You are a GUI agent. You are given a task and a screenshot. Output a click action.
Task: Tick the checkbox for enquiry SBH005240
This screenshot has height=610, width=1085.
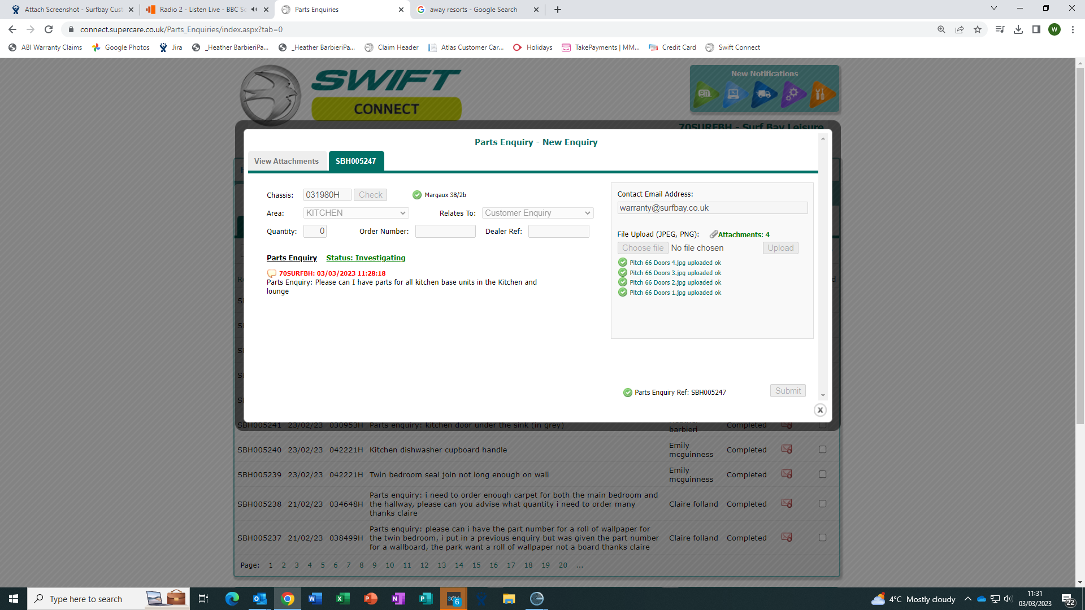point(822,450)
